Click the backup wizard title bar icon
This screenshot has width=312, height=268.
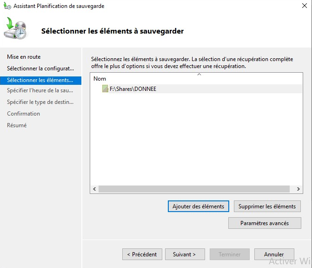7,6
